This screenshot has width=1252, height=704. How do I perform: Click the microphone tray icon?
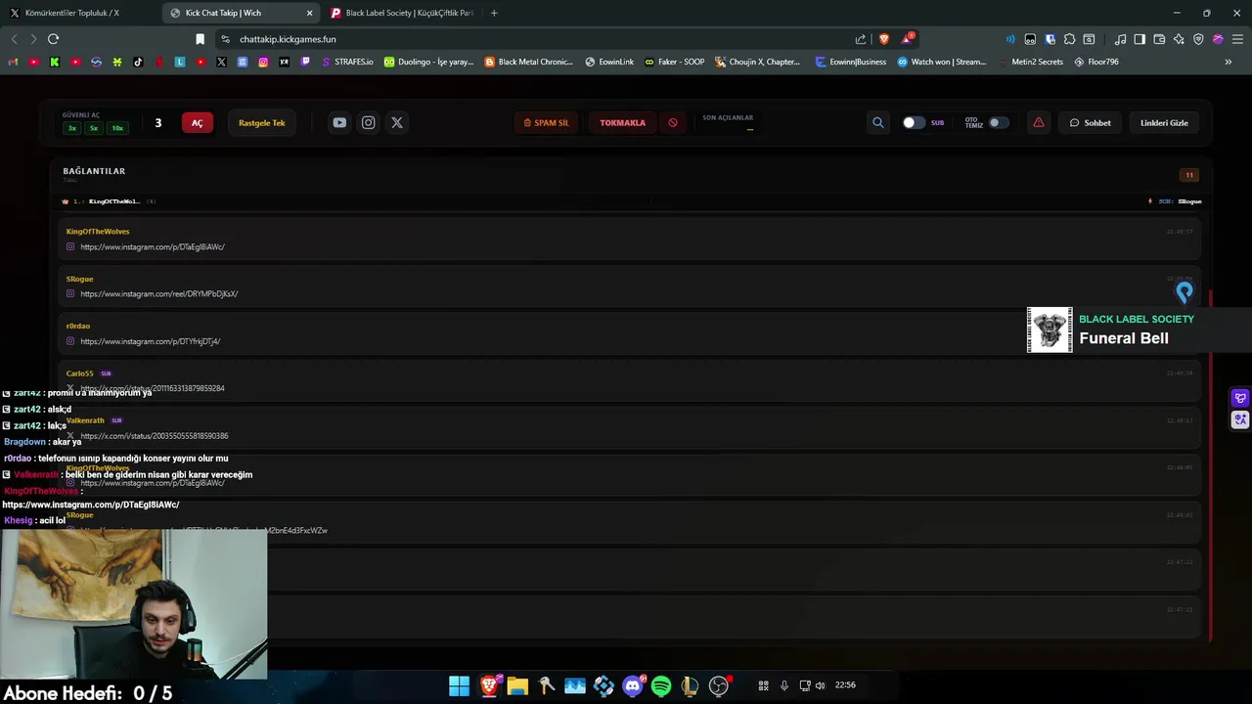point(783,685)
